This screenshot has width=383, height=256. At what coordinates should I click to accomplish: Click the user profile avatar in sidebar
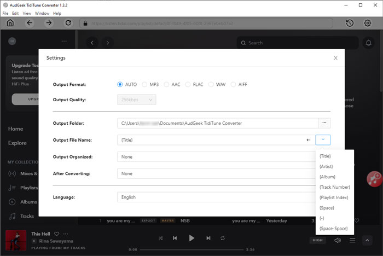[12, 41]
